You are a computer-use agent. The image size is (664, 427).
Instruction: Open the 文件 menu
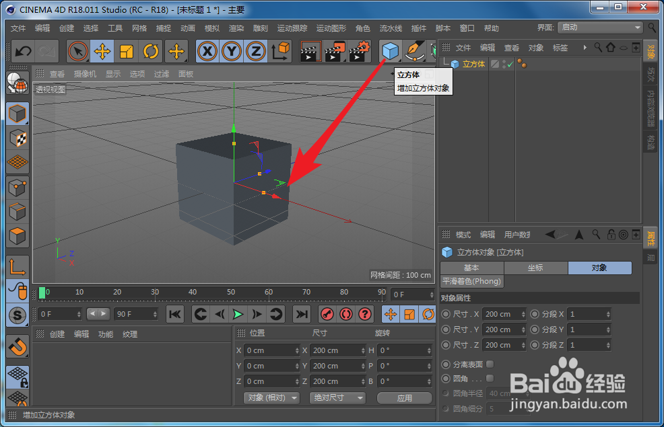coord(18,28)
